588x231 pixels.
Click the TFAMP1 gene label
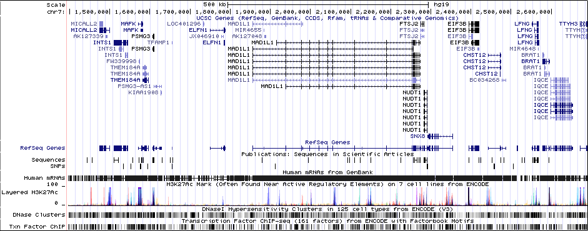(158, 42)
